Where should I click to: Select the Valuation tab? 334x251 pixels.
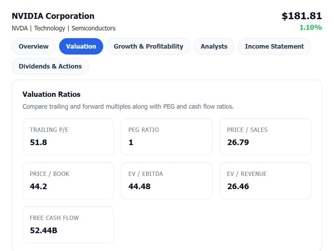coord(81,46)
